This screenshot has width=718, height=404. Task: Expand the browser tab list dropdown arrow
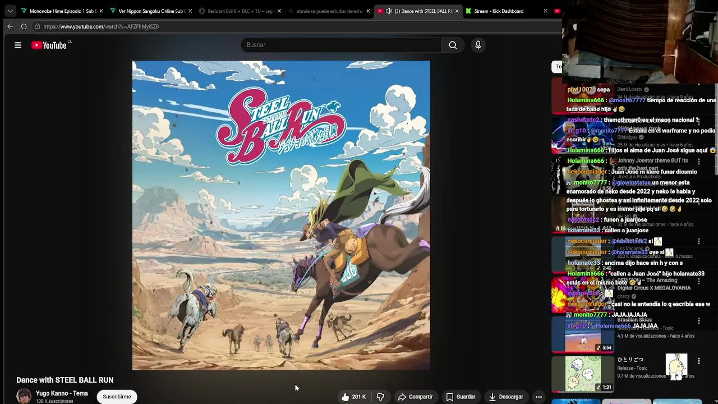[10, 11]
